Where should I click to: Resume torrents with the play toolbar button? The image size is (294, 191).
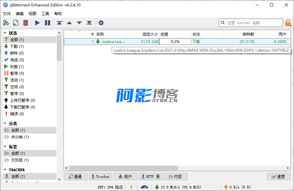tap(38, 23)
